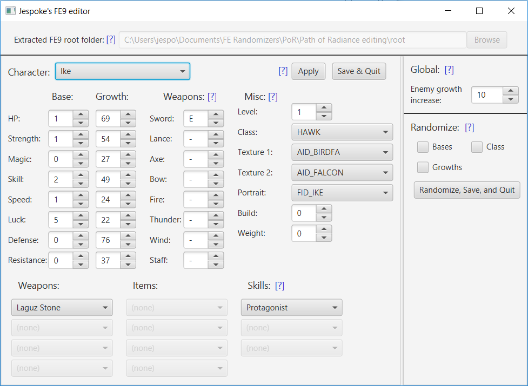Tick the Bases randomize checkbox
This screenshot has width=528, height=386.
[x=423, y=147]
